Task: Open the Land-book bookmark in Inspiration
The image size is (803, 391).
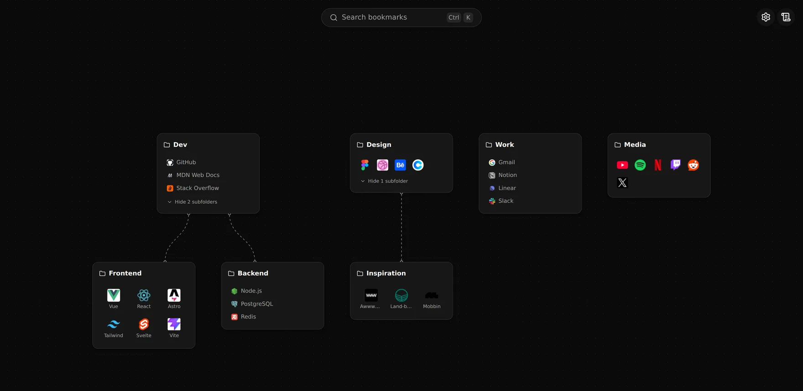Action: coord(401,299)
